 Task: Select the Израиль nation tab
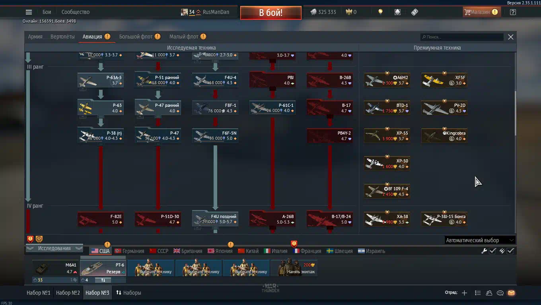pos(372,251)
